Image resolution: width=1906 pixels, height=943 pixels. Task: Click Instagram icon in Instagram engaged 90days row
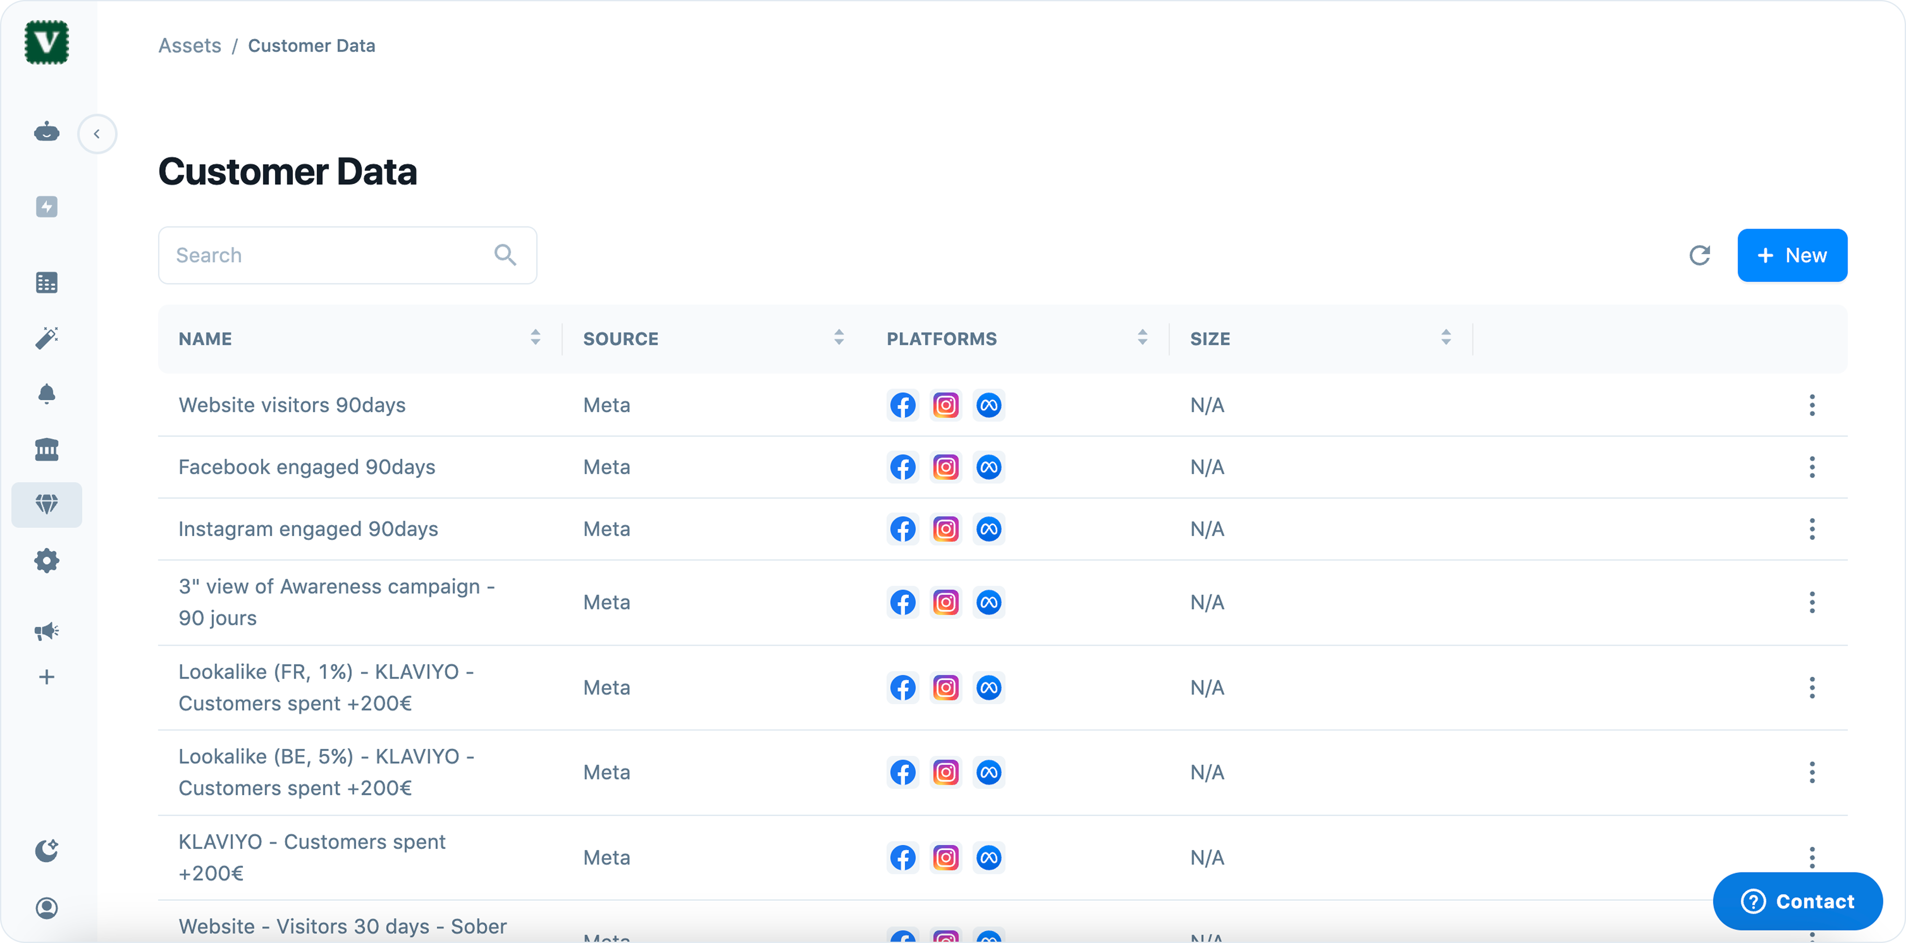click(x=946, y=529)
